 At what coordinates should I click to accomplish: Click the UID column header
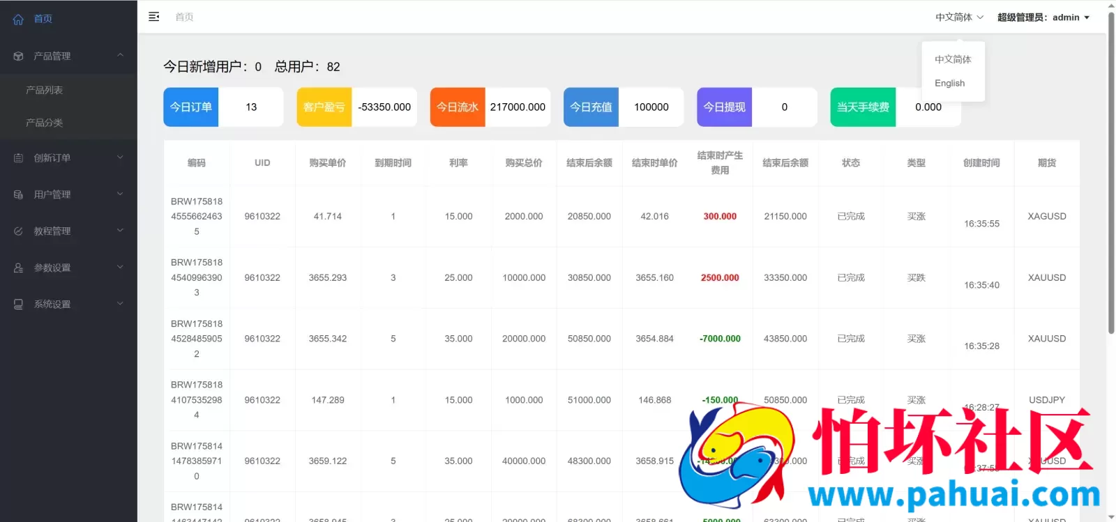click(262, 163)
